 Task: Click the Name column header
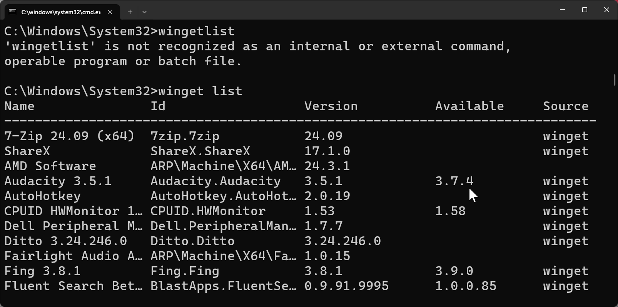point(19,106)
